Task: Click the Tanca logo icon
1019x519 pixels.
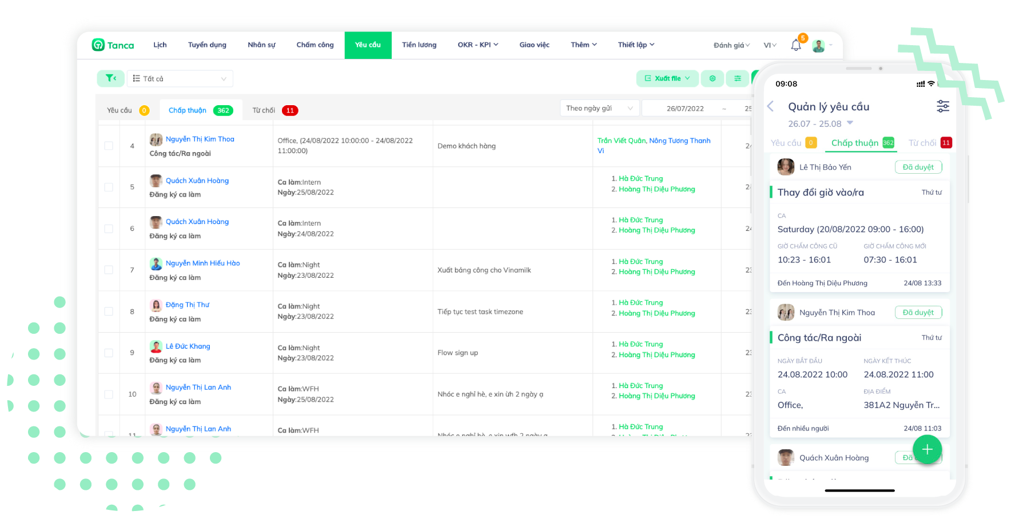Action: (98, 45)
